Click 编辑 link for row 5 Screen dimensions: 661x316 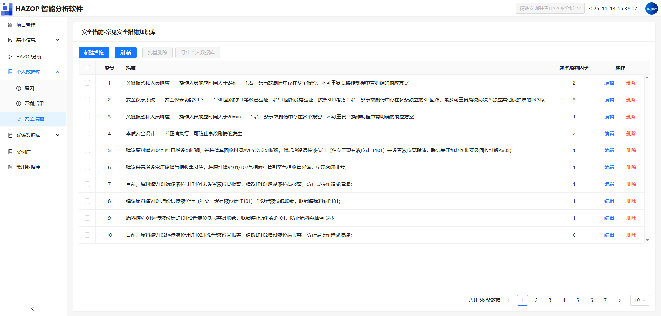(609, 150)
